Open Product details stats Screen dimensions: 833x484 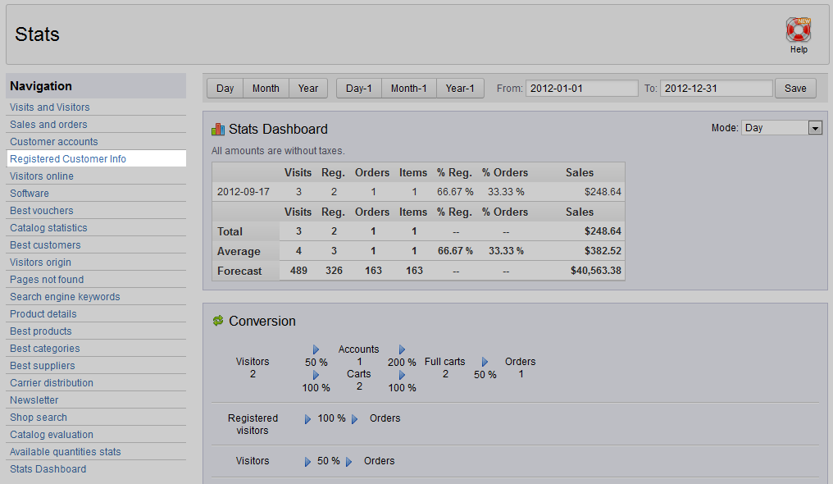pyautogui.click(x=43, y=314)
